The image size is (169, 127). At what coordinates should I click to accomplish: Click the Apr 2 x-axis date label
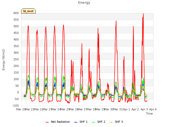click(135, 109)
